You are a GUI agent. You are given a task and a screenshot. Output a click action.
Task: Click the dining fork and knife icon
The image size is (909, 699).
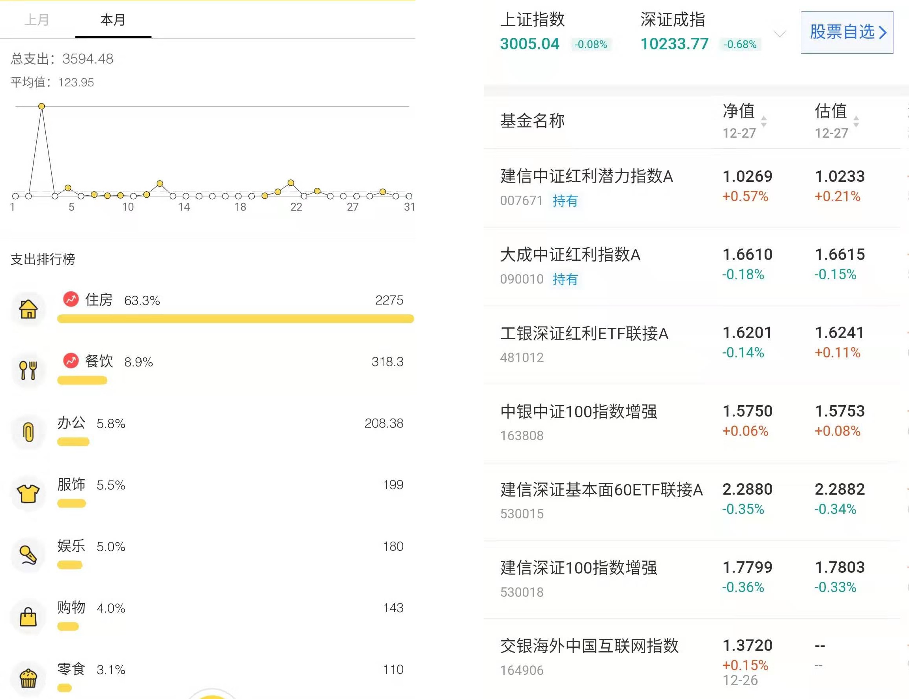tap(28, 370)
